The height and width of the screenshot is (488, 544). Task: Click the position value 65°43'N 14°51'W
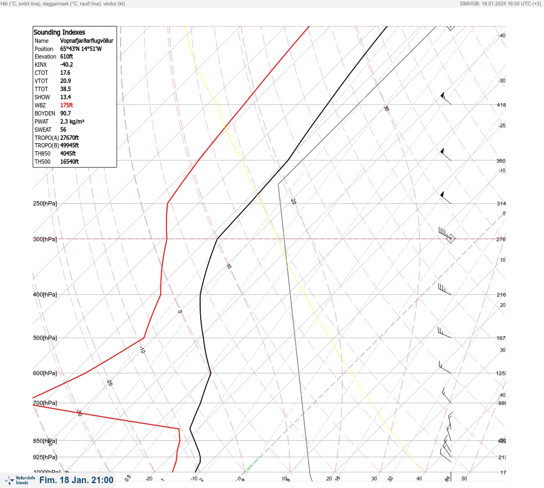(81, 49)
